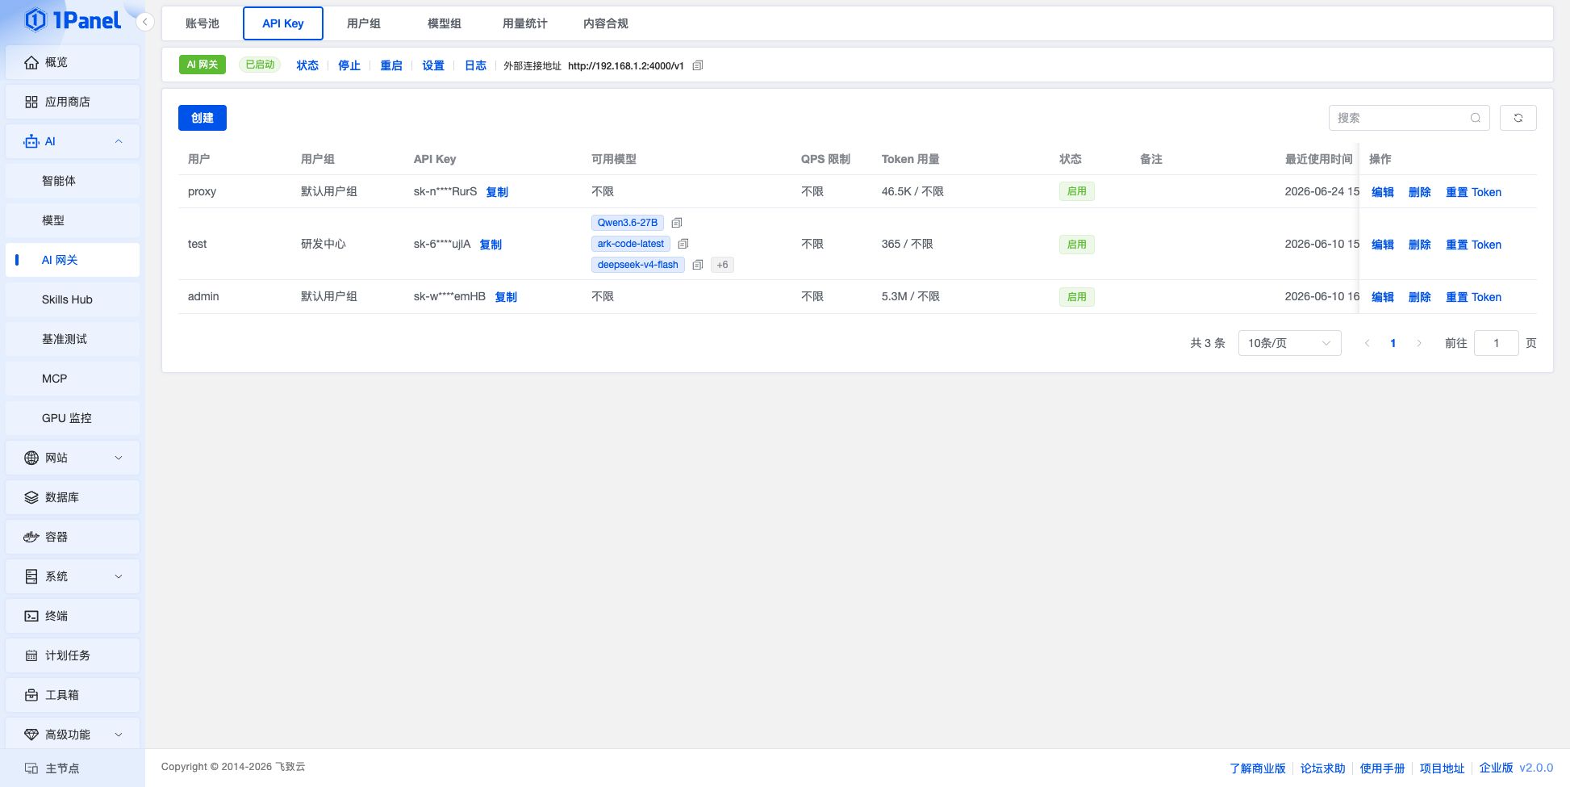Switch to the 模型组 tab
Screen dimensions: 1570x787
tap(445, 23)
